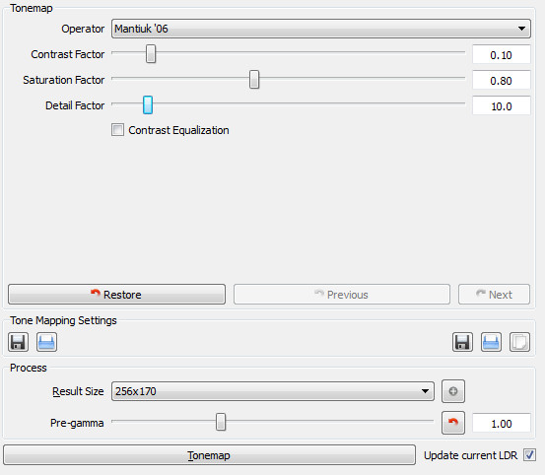Image resolution: width=545 pixels, height=475 pixels.
Task: Click the Saturation Factor slider handle
Action: (x=254, y=79)
